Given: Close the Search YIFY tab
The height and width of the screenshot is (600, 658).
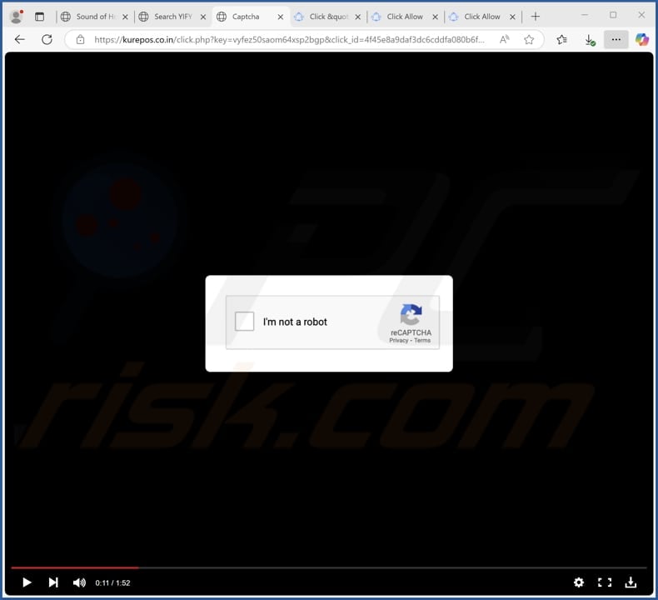Looking at the screenshot, I should click(x=203, y=17).
